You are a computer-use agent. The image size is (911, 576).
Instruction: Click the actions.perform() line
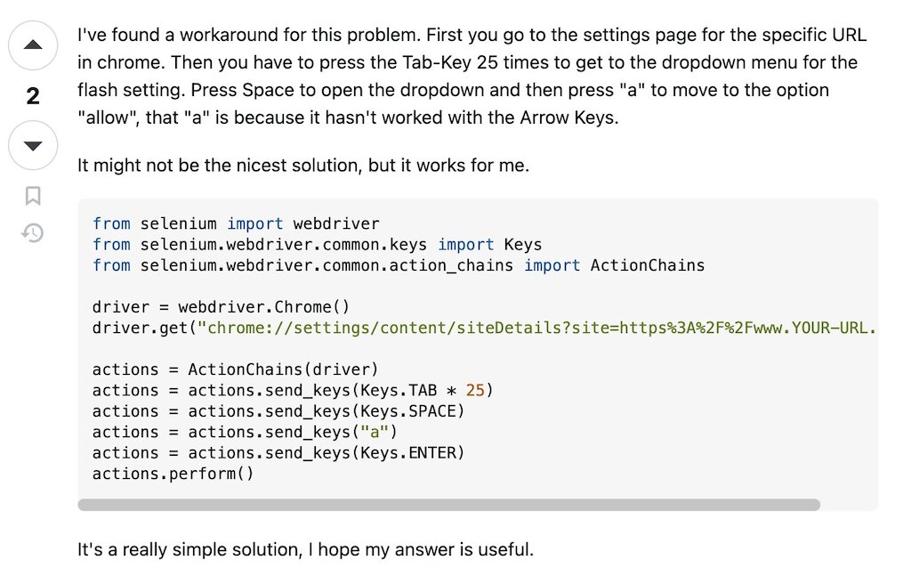[x=173, y=474]
